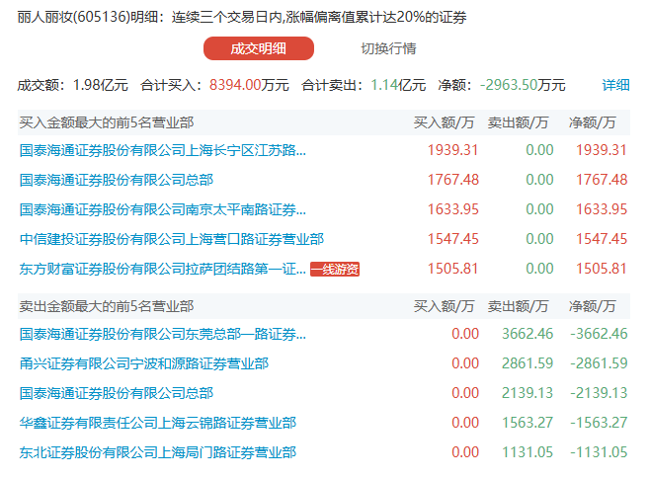Switch to 切换行情 tab
Viewport: 649px width, 479px height.
388,48
